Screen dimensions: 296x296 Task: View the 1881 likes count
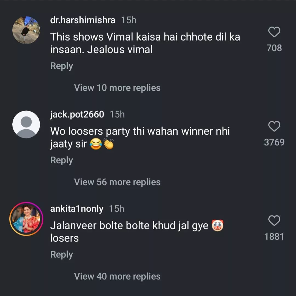pyautogui.click(x=274, y=237)
